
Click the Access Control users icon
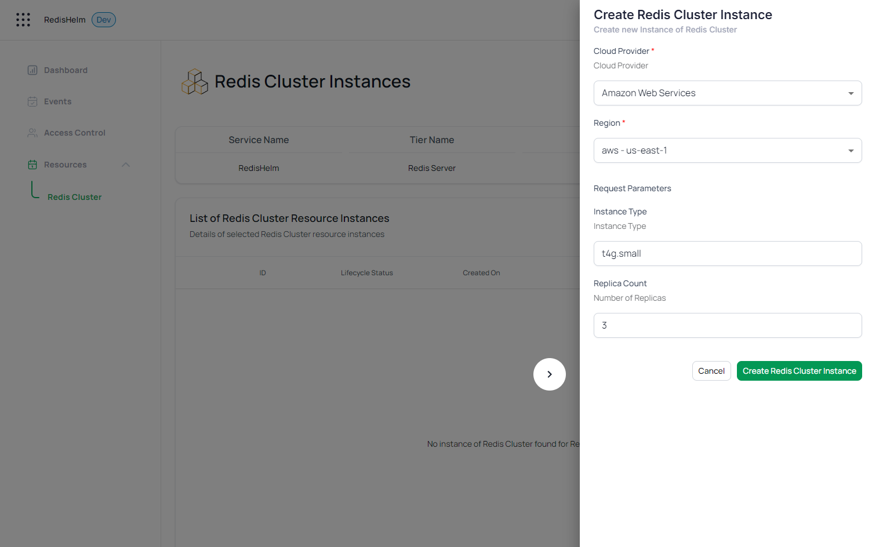coord(32,133)
